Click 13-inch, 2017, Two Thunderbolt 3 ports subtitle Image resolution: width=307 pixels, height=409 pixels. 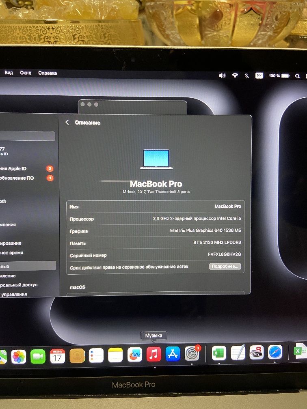pyautogui.click(x=156, y=192)
